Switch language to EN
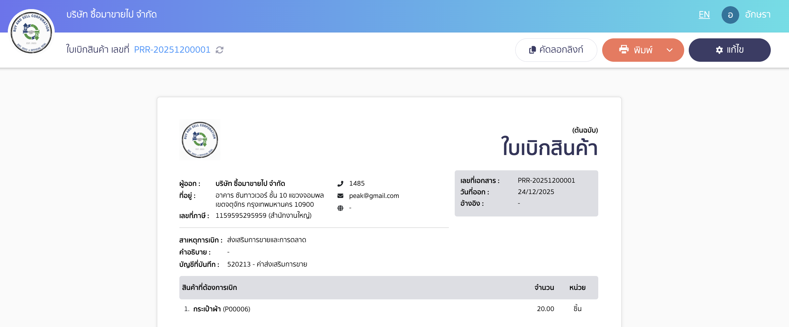Screen dimensions: 789x327 pos(704,15)
